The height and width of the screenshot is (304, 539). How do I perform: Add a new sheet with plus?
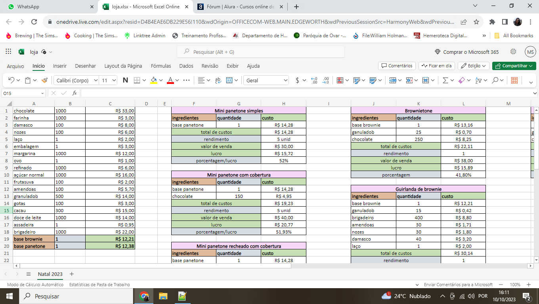71,274
